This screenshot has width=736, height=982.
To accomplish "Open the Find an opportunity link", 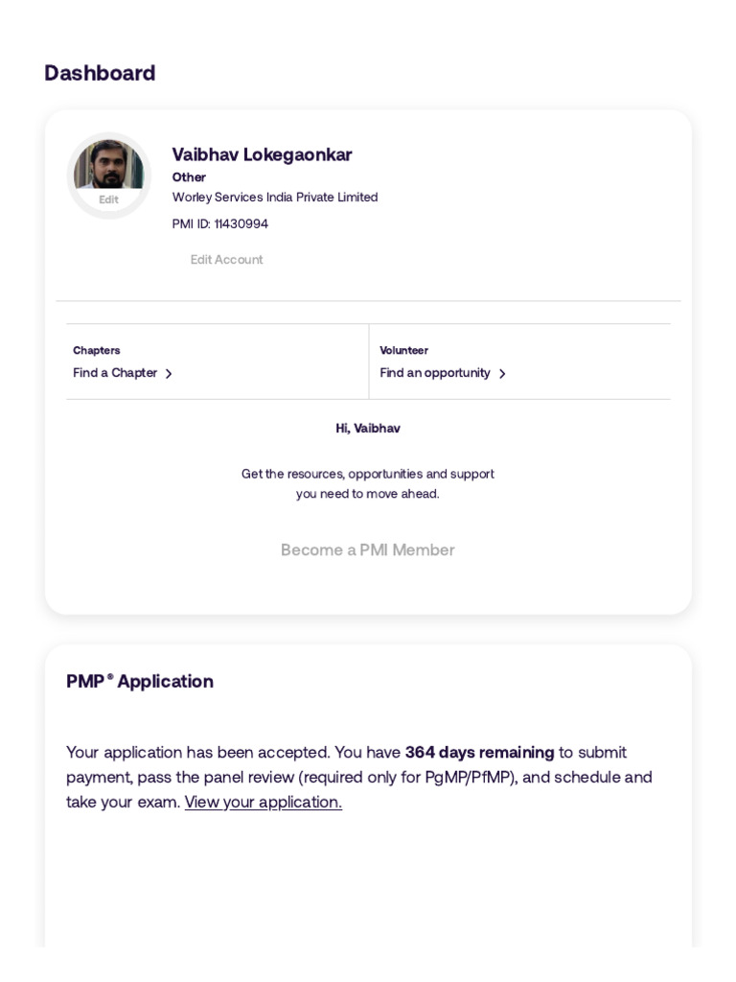I will click(435, 373).
